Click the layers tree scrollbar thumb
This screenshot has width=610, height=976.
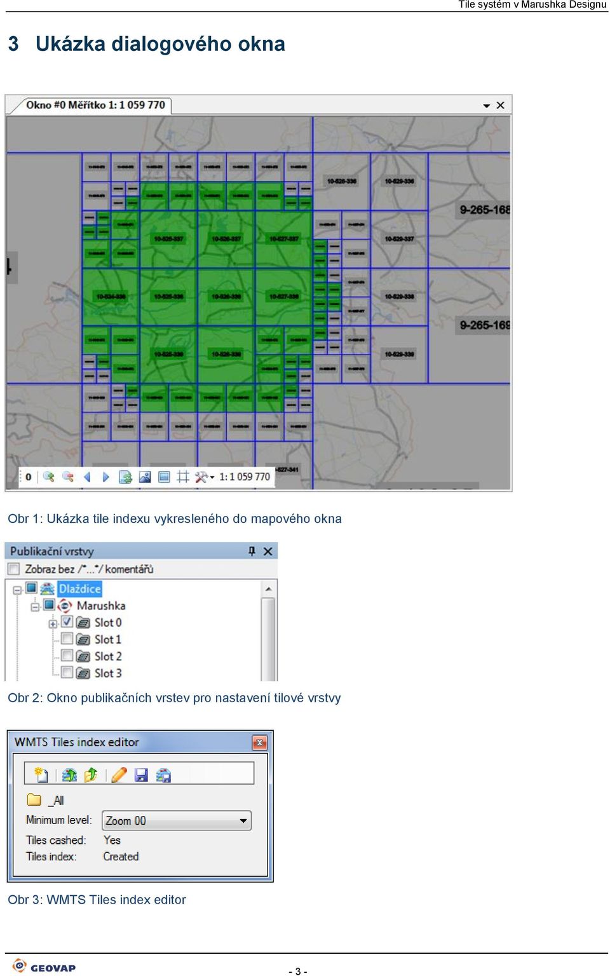coord(269,639)
